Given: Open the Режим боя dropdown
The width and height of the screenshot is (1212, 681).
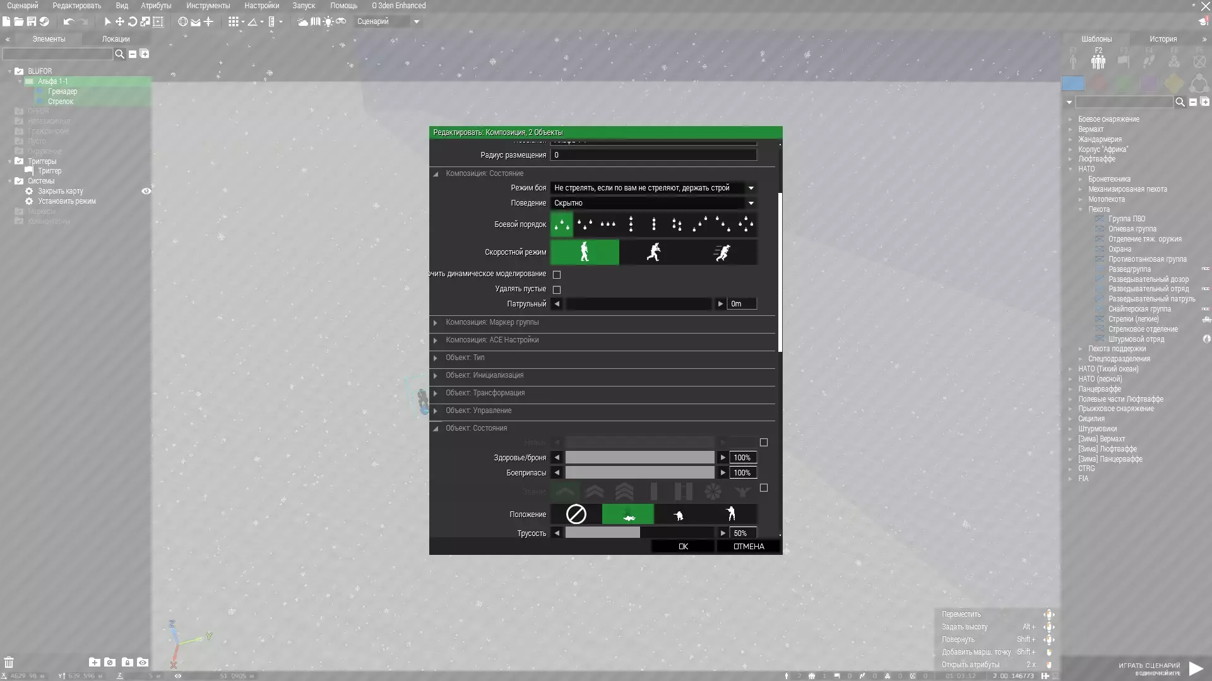Looking at the screenshot, I should 751,188.
